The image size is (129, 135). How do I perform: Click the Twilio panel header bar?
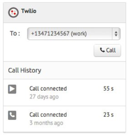coord(64,13)
